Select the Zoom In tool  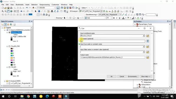(3, 11)
